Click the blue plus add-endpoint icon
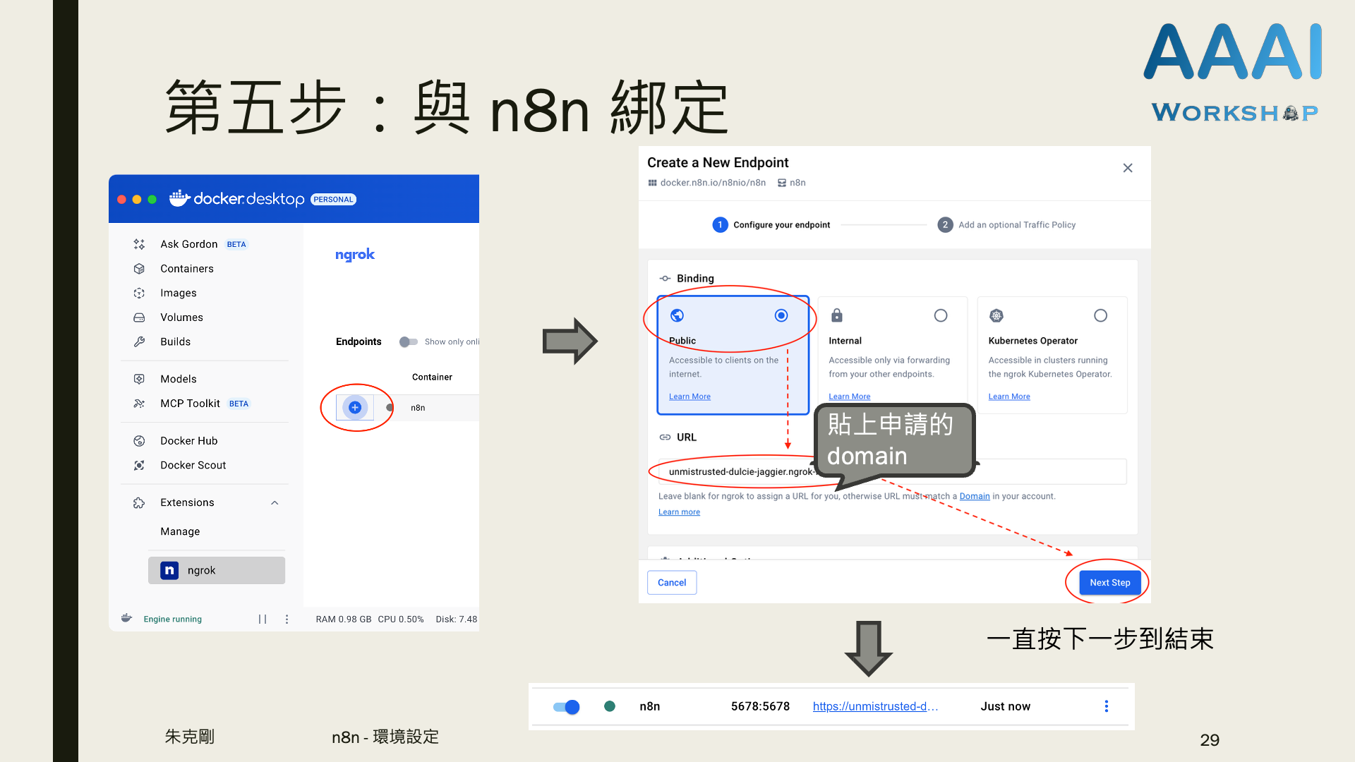This screenshot has width=1355, height=762. coord(355,407)
